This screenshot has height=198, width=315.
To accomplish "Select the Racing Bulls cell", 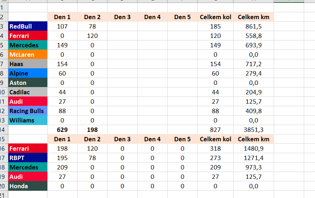I will click(x=28, y=111).
